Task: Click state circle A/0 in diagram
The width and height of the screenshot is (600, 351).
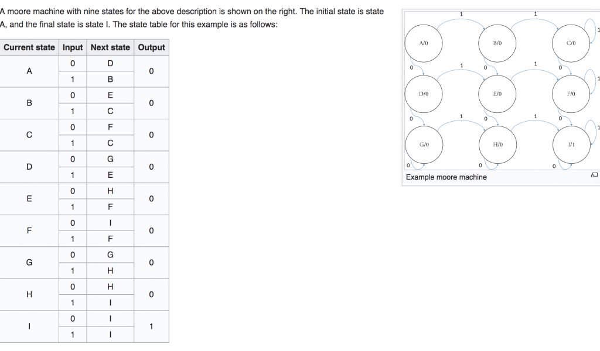Action: click(x=424, y=43)
